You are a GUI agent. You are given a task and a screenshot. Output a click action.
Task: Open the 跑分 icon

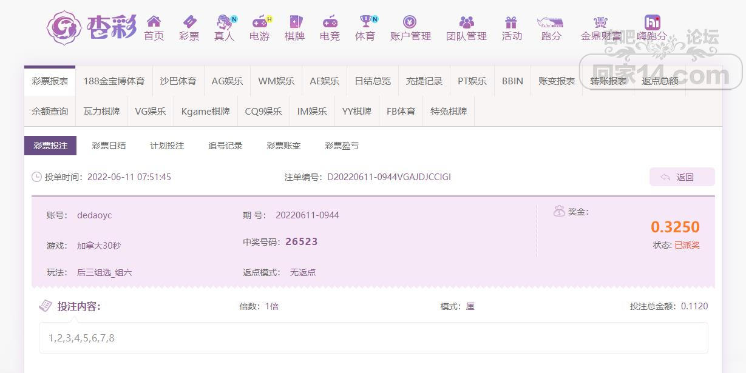[x=551, y=22]
